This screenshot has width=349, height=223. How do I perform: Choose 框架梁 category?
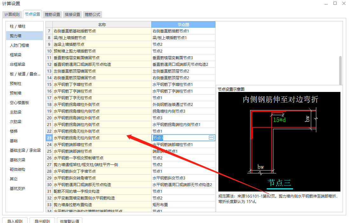click(24, 55)
